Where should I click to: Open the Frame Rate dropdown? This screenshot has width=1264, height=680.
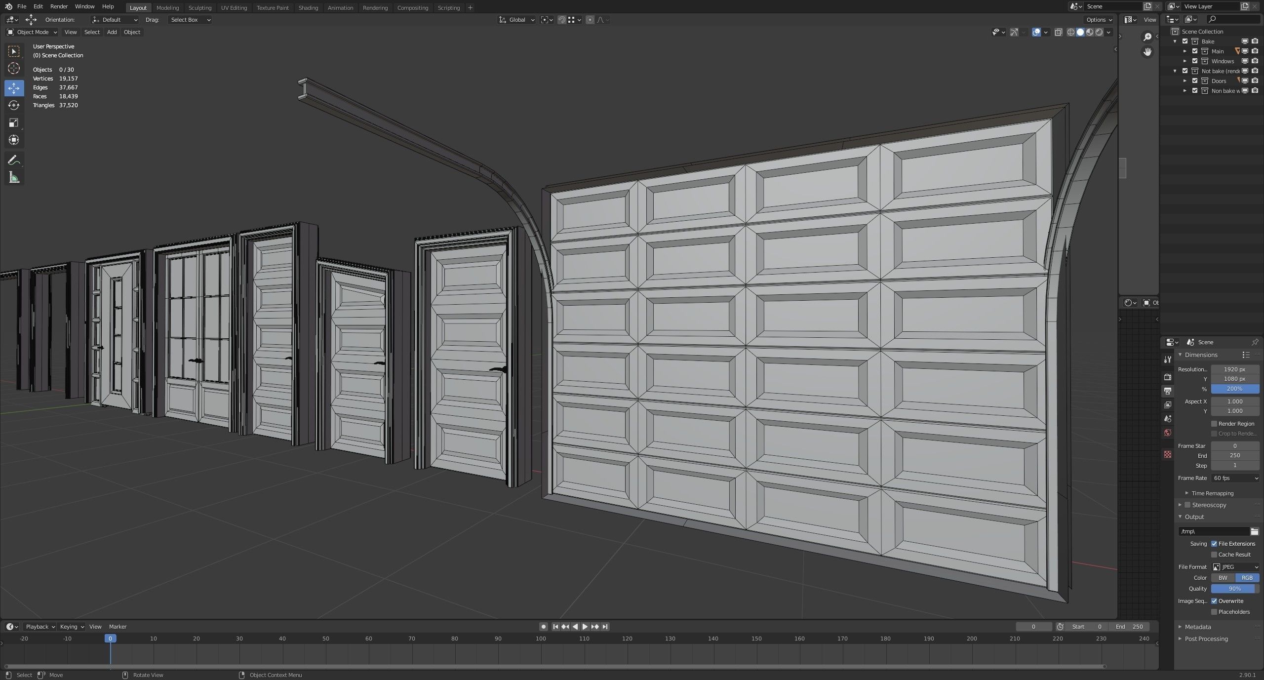pos(1235,478)
